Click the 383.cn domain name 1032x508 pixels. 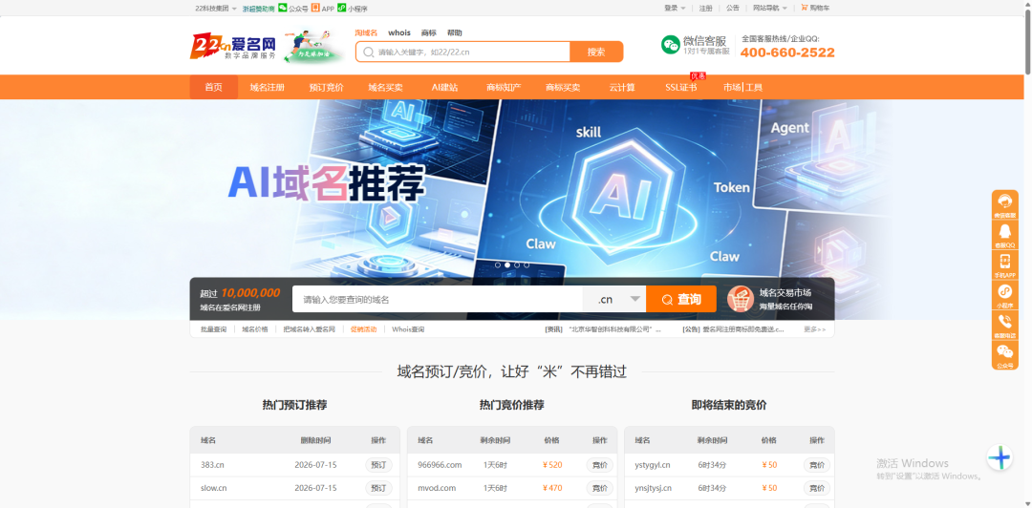click(212, 465)
